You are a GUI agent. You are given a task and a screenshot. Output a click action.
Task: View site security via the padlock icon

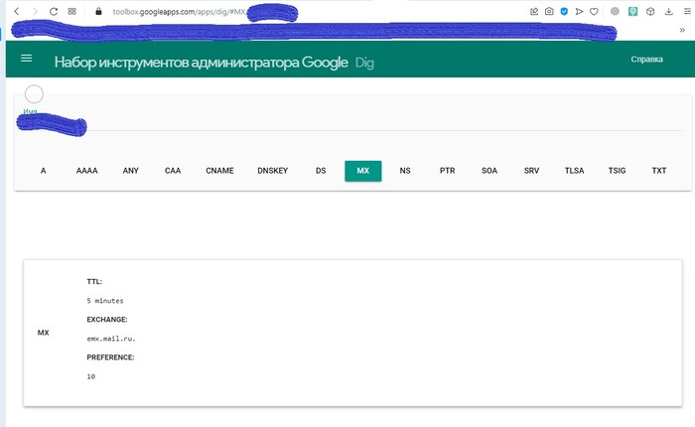[x=98, y=12]
